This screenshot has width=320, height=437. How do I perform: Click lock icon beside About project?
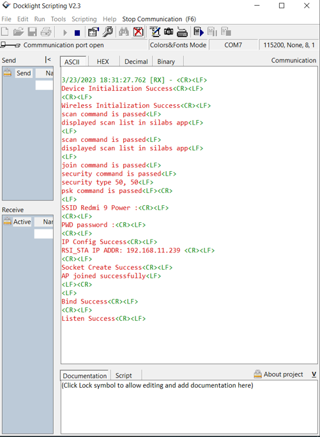(257, 374)
